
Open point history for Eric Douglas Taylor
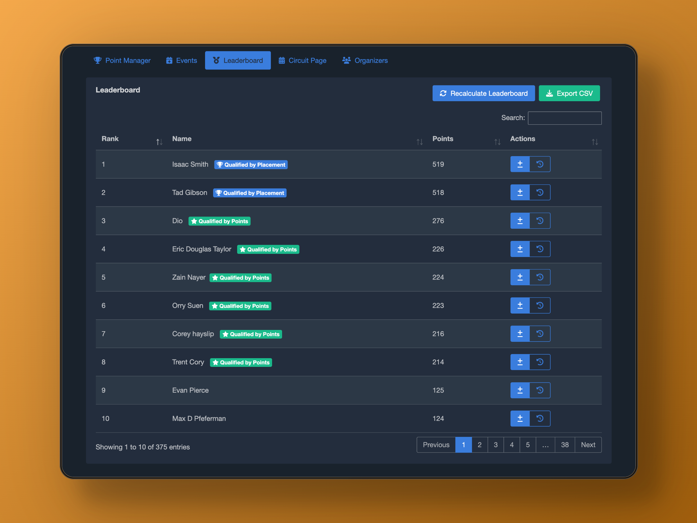pyautogui.click(x=540, y=249)
